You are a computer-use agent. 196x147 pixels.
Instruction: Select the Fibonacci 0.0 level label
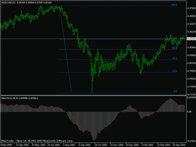pos(175,92)
